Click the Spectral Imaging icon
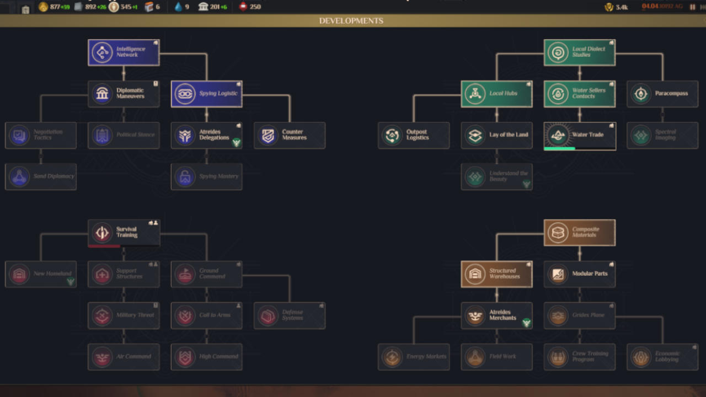 (641, 136)
